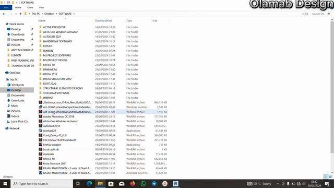Screen dimensions: 334x188
Task: Select REVIT 2020 folder icon
Action: pyautogui.click(x=41, y=84)
